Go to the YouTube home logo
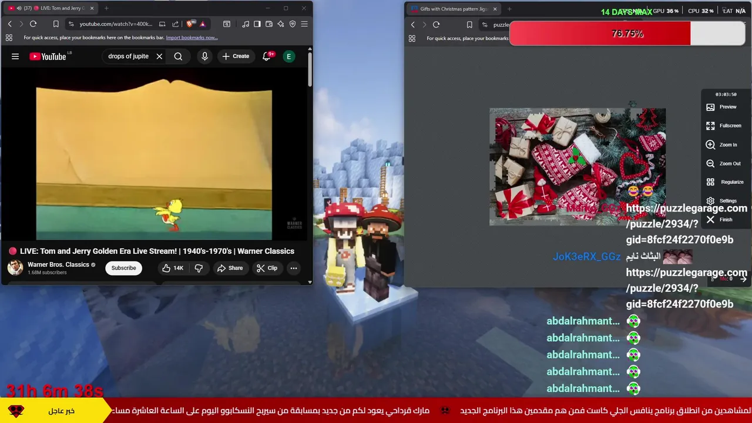 (x=48, y=56)
